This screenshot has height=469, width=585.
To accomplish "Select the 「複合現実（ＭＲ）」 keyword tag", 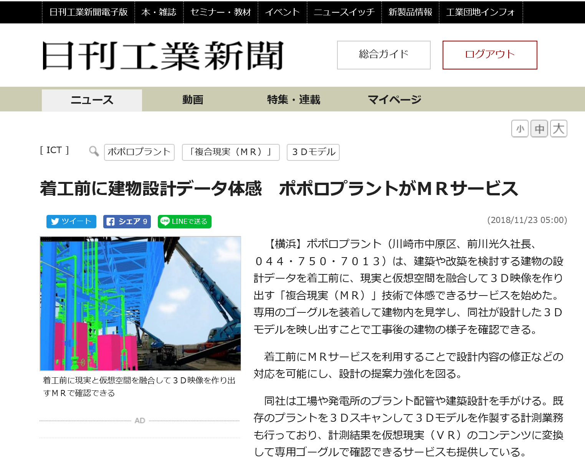I will tap(231, 152).
